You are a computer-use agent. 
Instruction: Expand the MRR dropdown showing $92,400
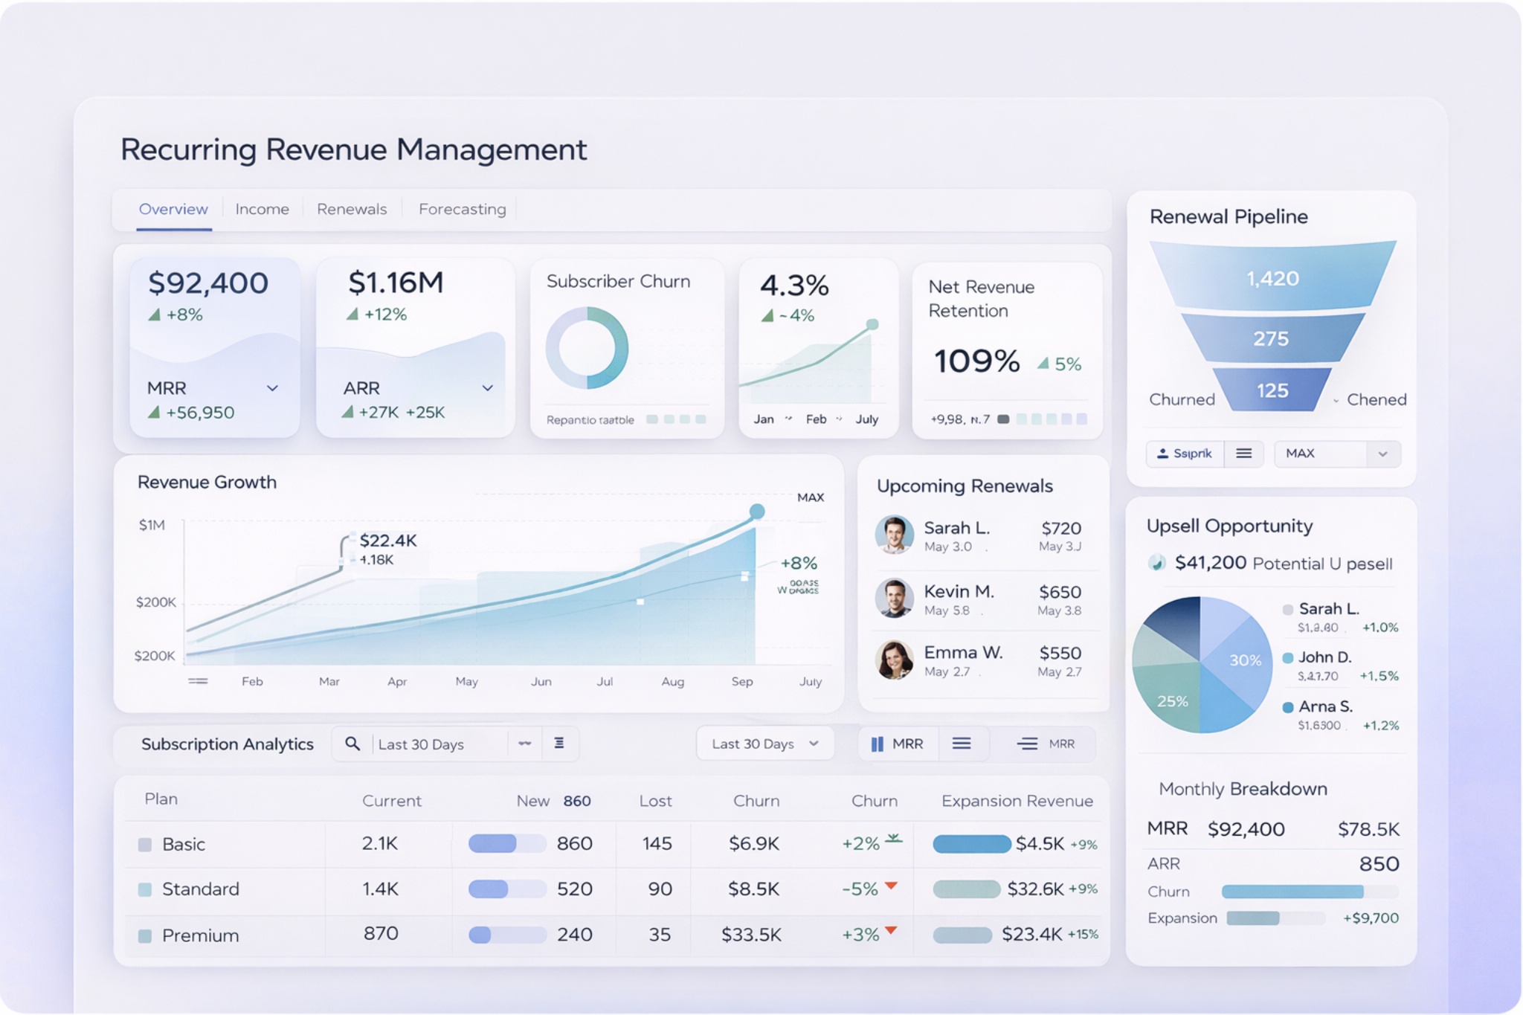click(x=271, y=388)
